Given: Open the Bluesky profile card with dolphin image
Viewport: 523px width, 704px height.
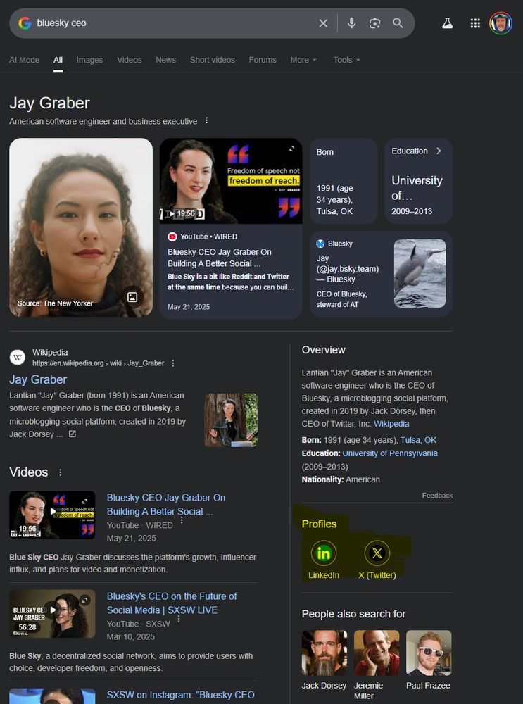Looking at the screenshot, I should click(381, 274).
